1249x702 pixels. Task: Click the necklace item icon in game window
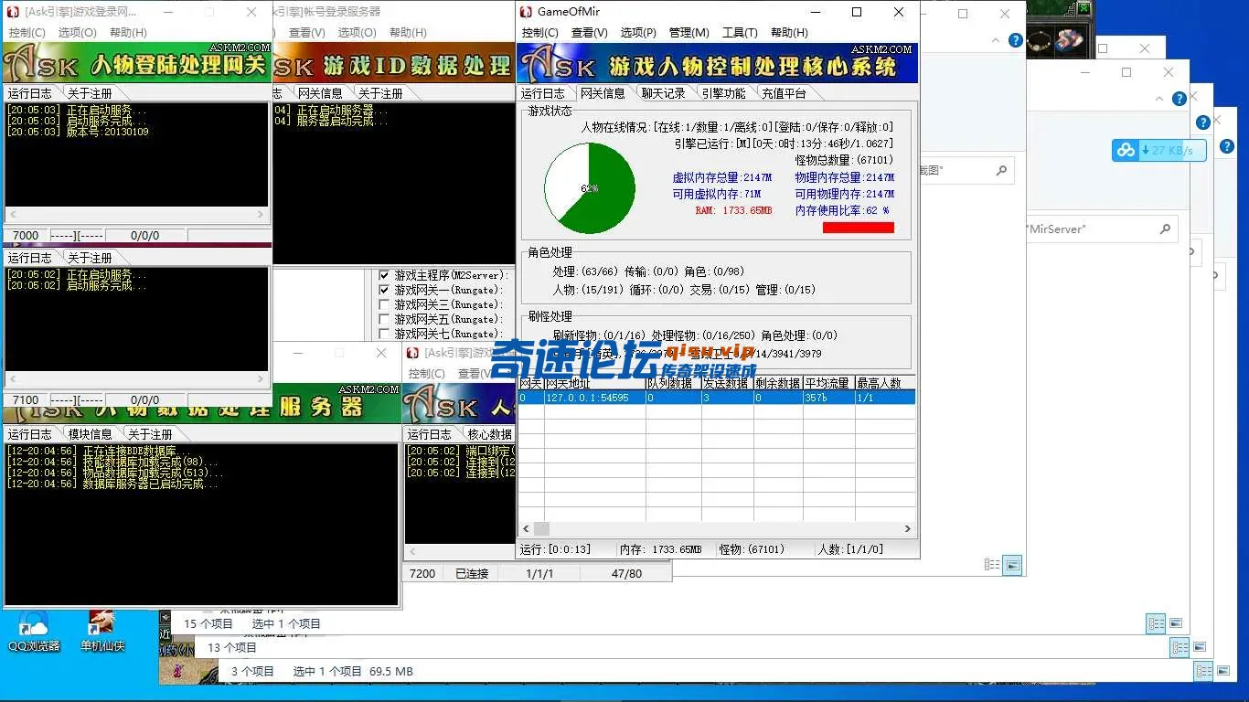(x=1040, y=39)
